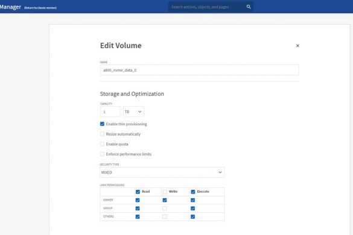Screen dimensions: 353x235
Task: Enable Others write permission
Action: pyautogui.click(x=165, y=216)
